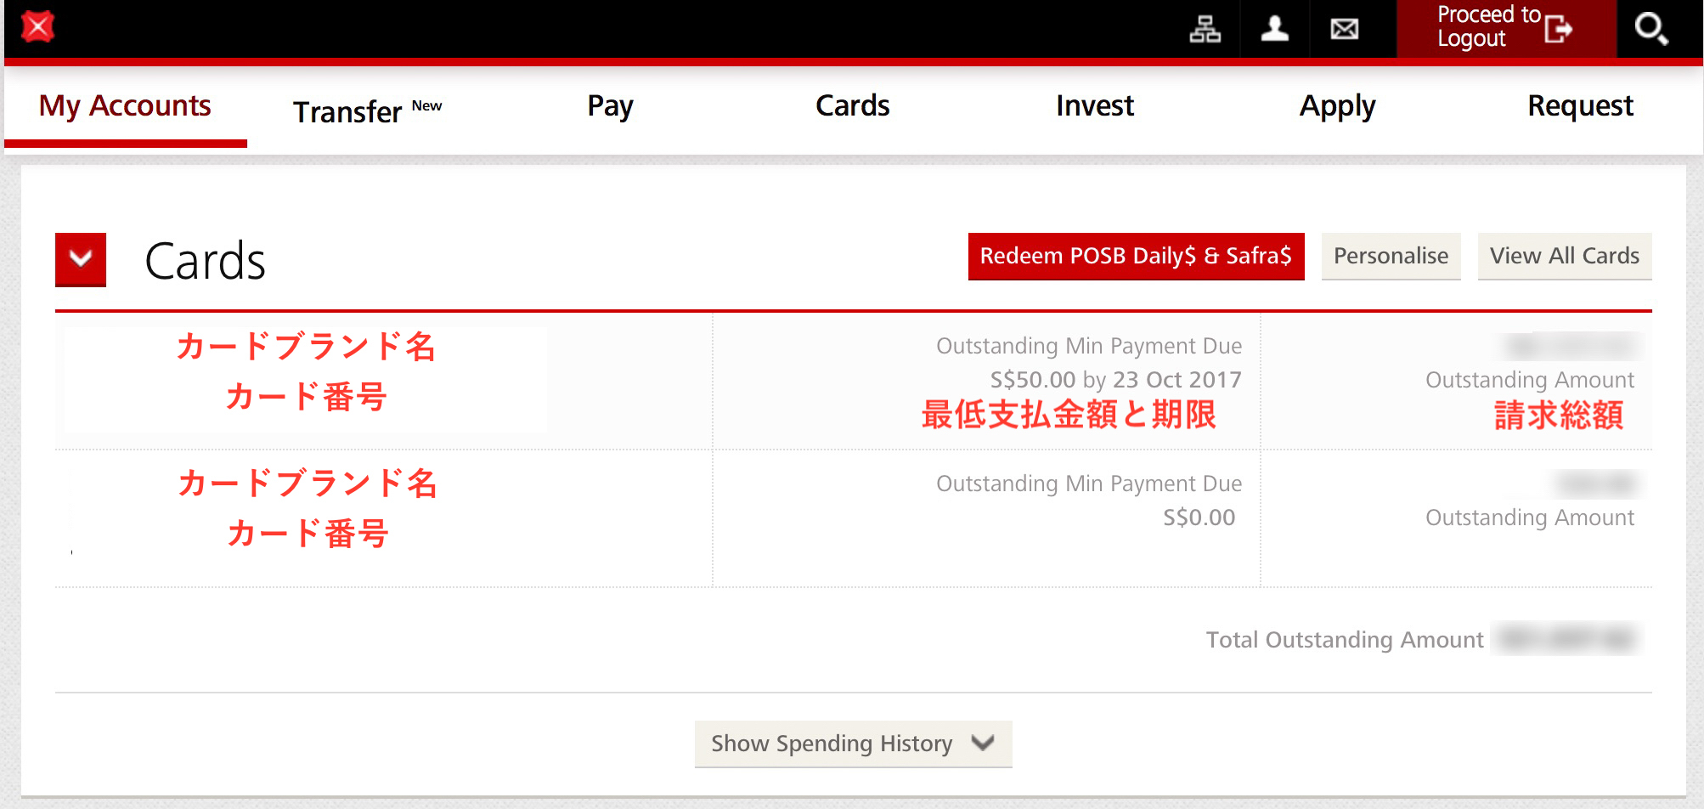1704x809 pixels.
Task: Open the Cards menu in navigation
Action: click(x=852, y=106)
